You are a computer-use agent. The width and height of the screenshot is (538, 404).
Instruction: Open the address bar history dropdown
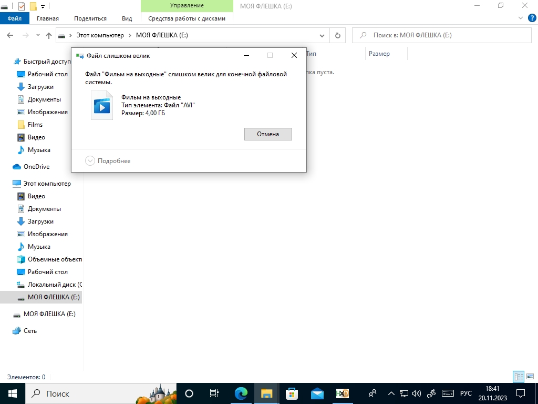[323, 35]
